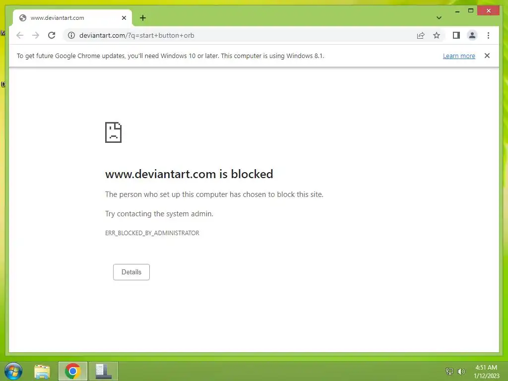Minimize the Chrome window
The height and width of the screenshot is (381, 508).
[457, 11]
